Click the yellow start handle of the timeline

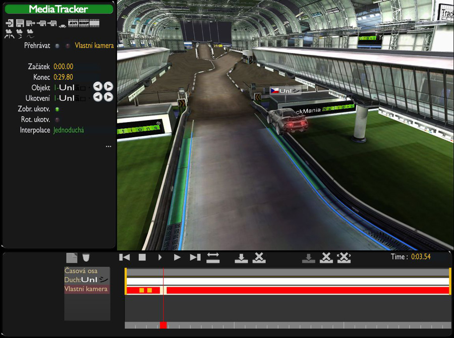pos(126,281)
